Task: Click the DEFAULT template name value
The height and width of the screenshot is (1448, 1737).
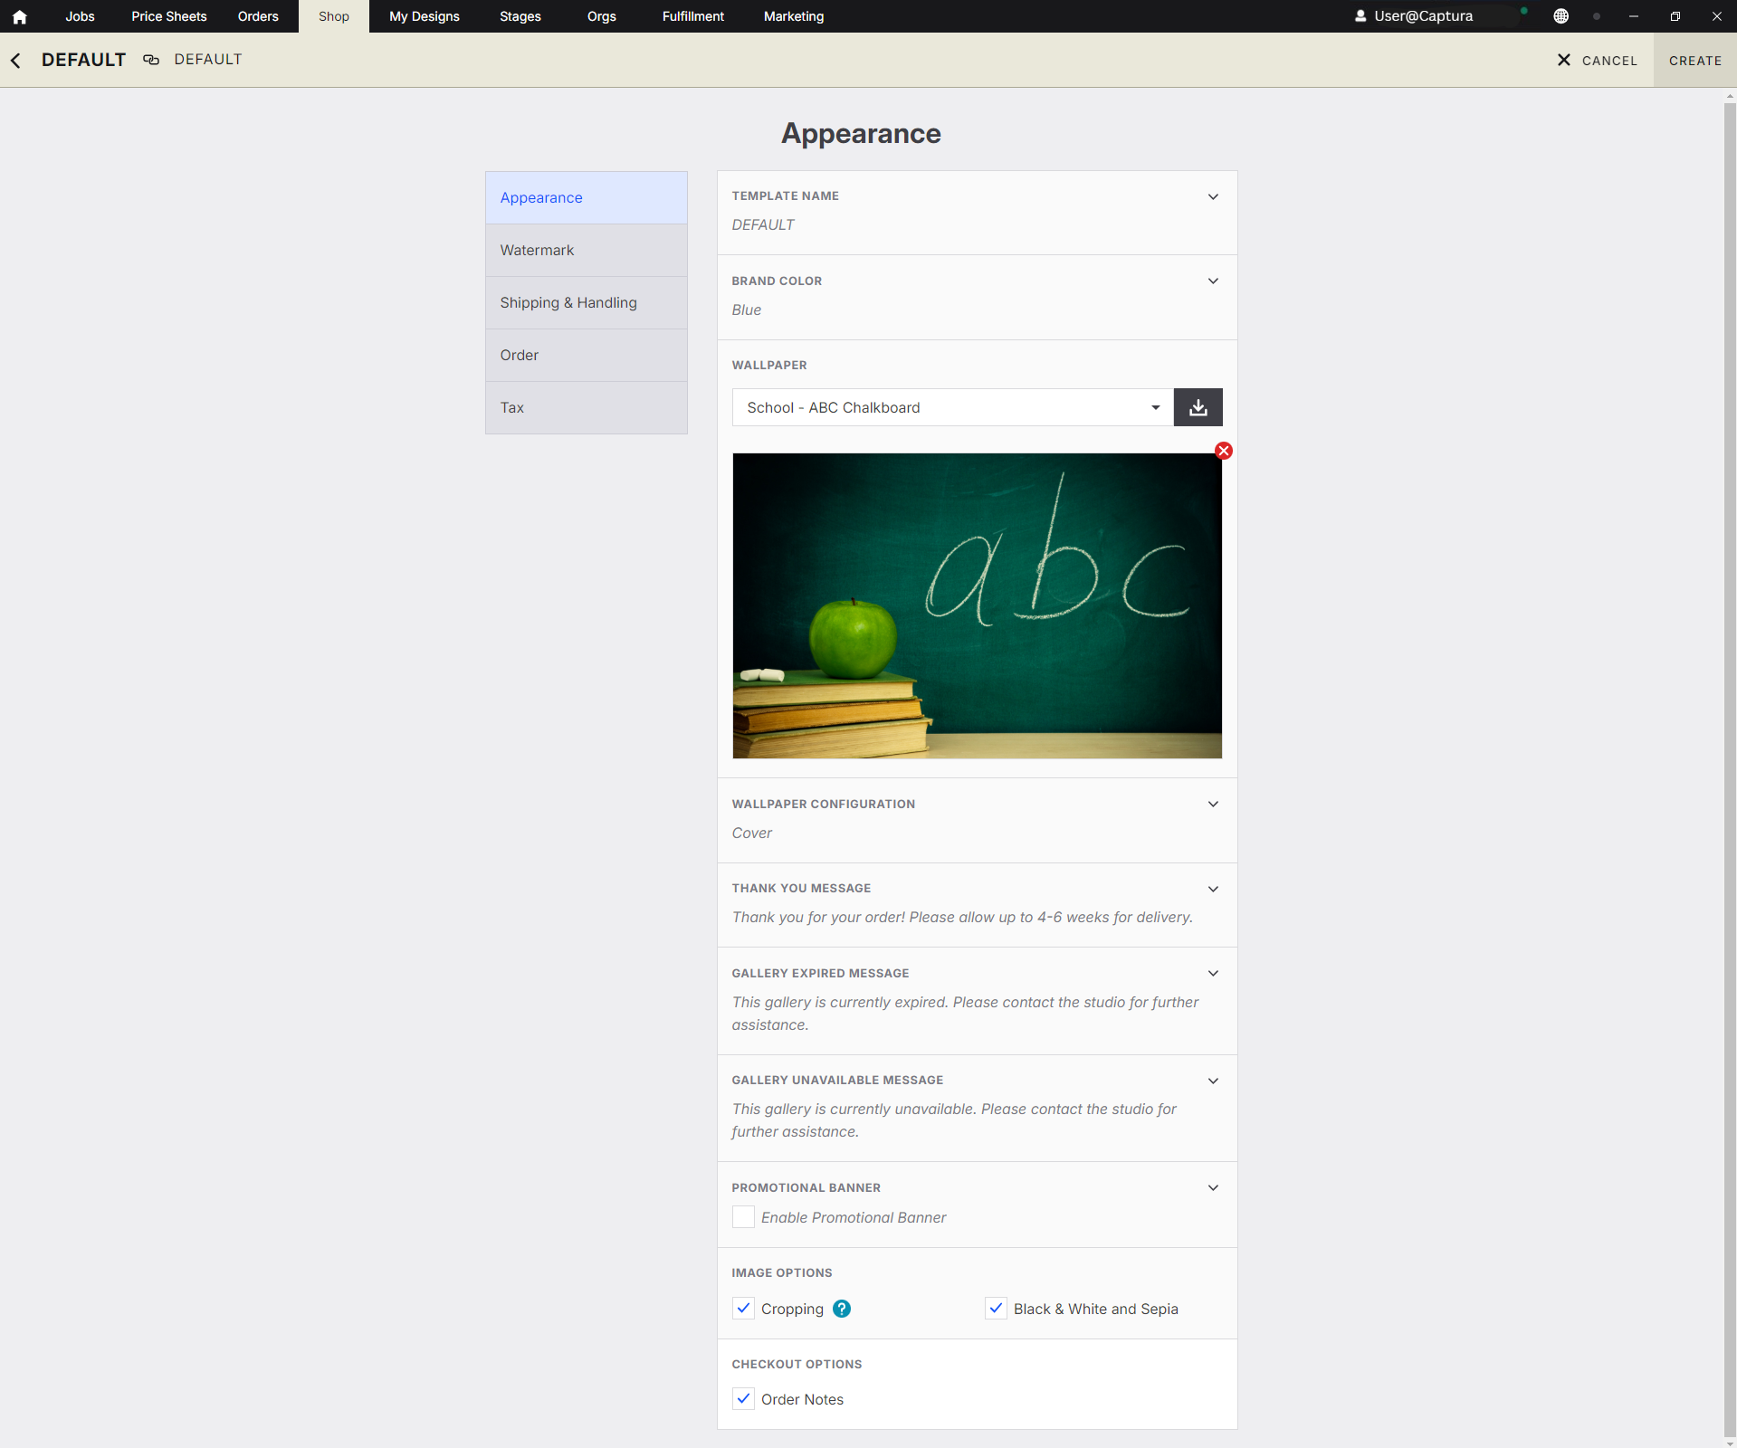Action: [763, 225]
